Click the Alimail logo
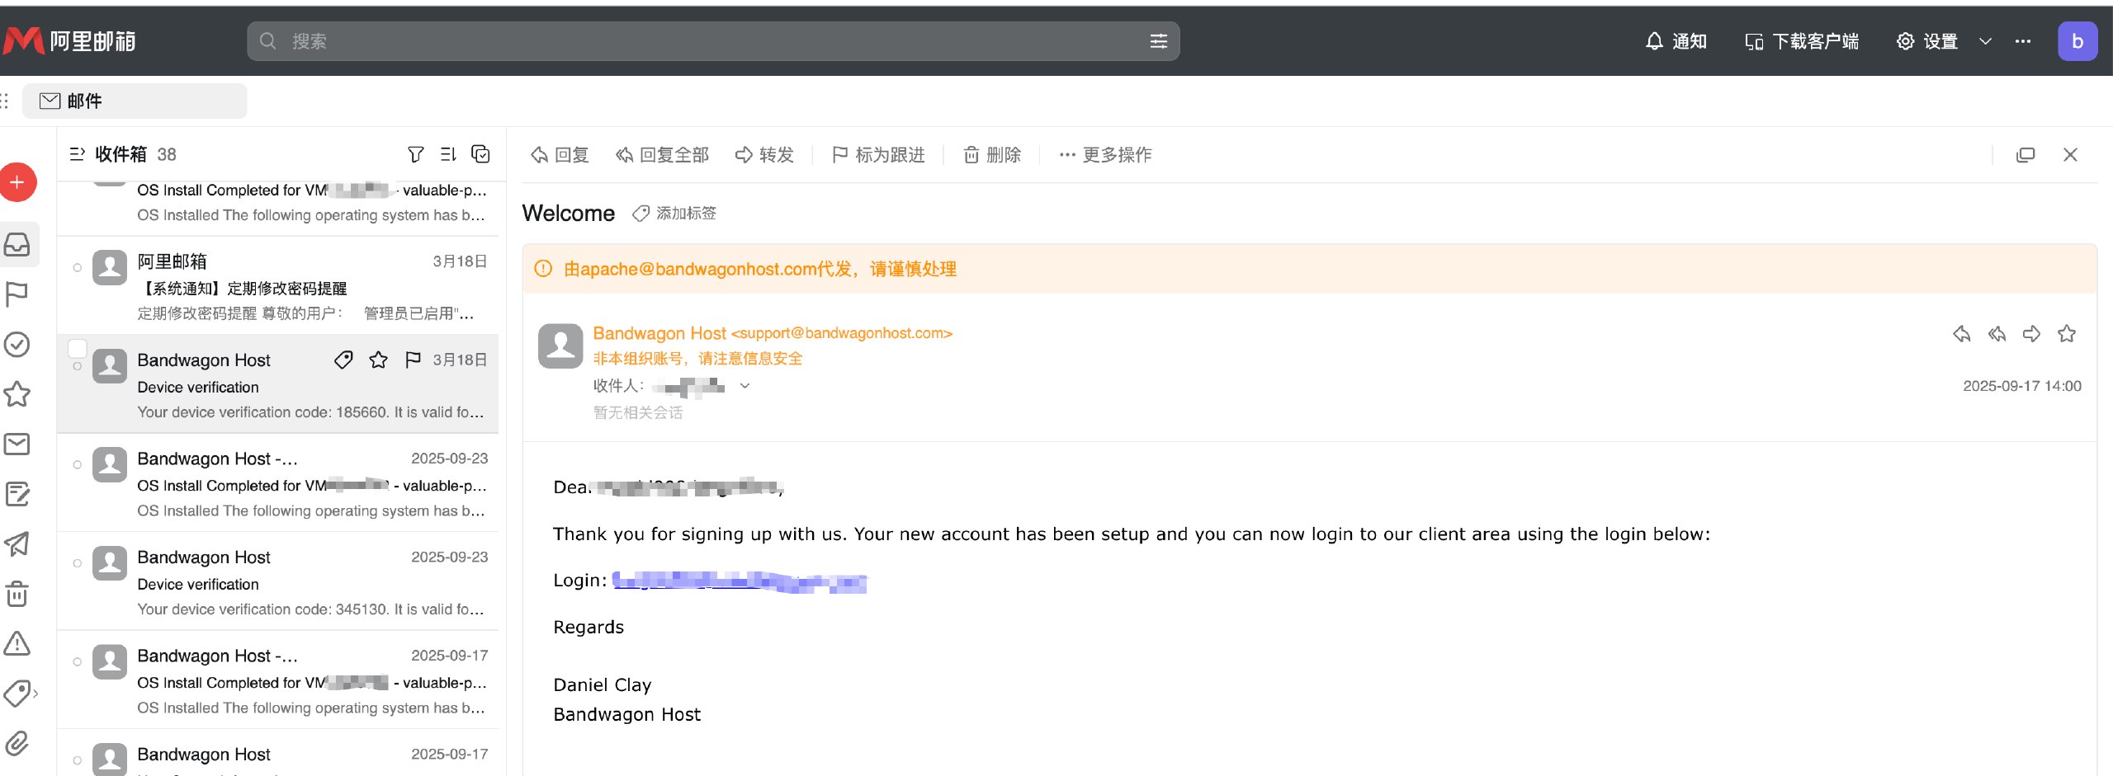 click(x=69, y=40)
